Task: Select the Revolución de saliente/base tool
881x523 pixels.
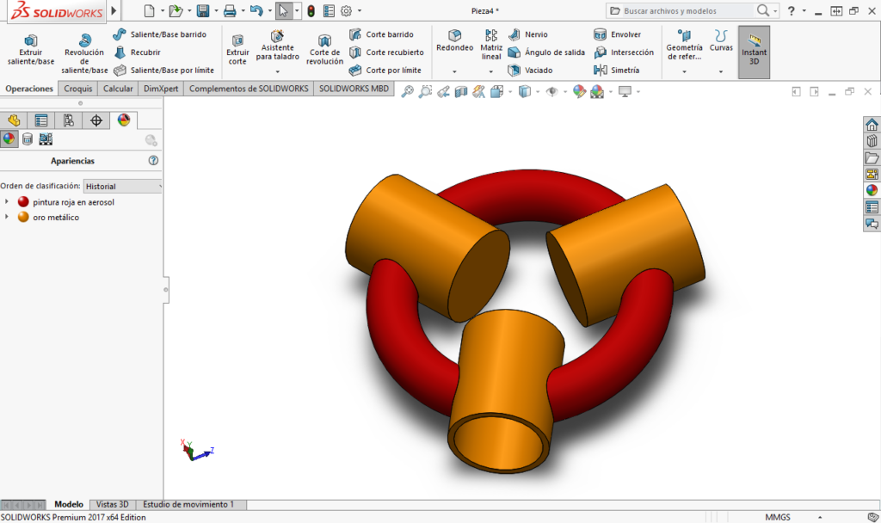Action: (x=84, y=53)
